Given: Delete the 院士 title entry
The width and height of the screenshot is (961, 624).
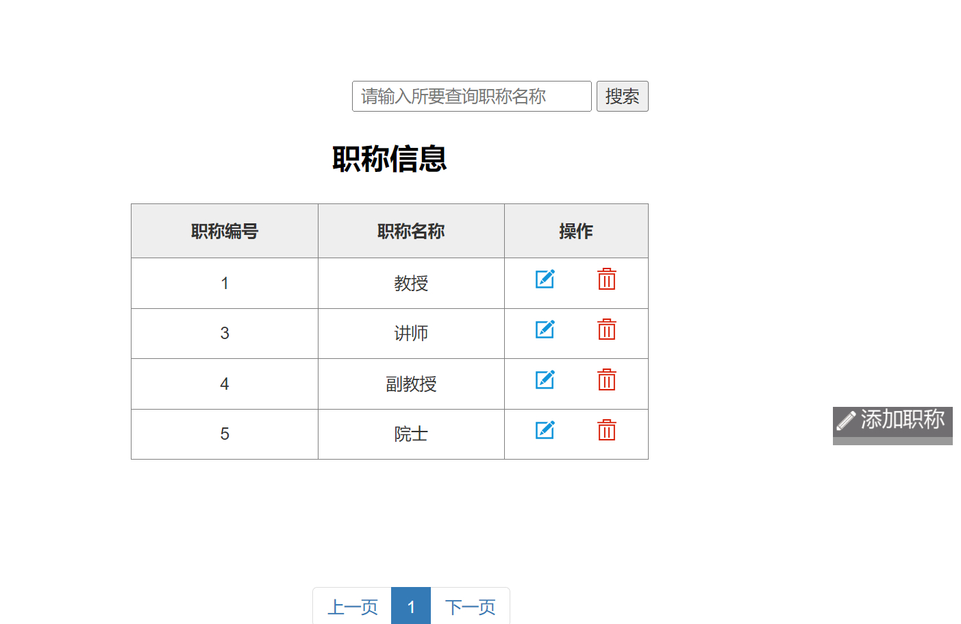Looking at the screenshot, I should coord(607,430).
